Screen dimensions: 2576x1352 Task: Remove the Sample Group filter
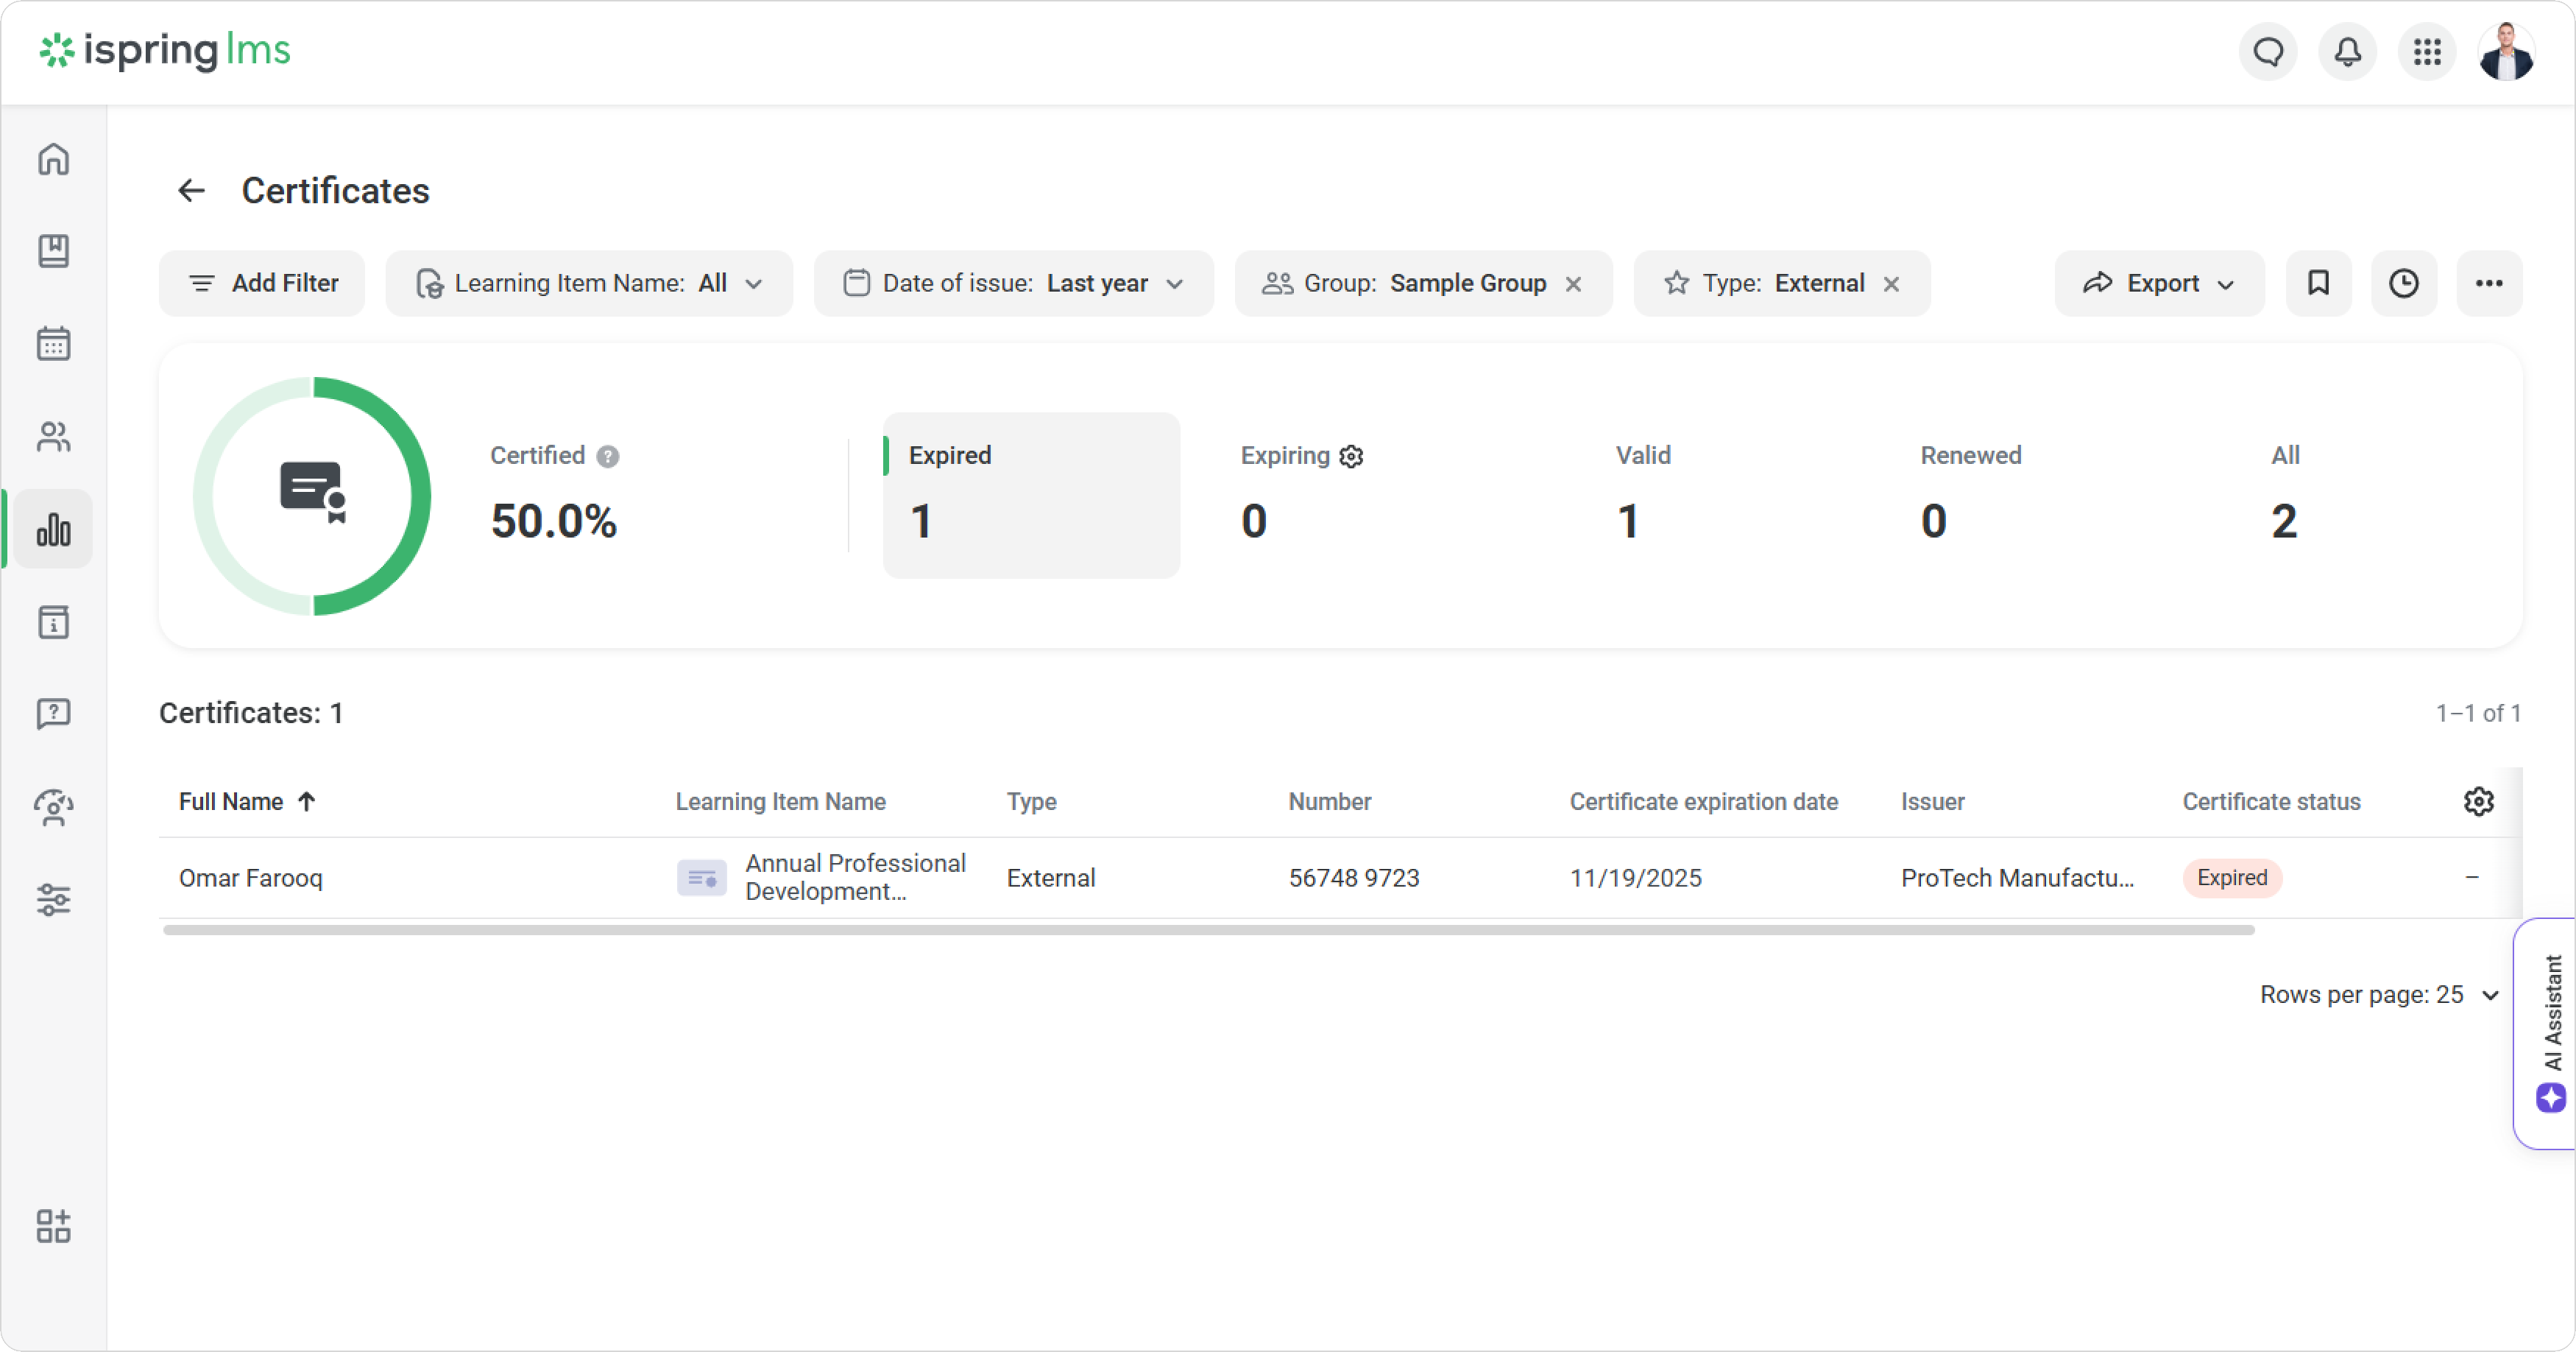click(x=1573, y=284)
